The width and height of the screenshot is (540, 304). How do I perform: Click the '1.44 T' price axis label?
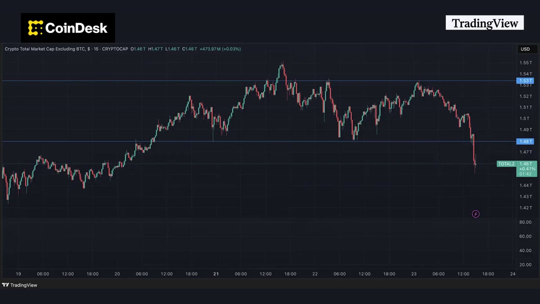coord(526,185)
